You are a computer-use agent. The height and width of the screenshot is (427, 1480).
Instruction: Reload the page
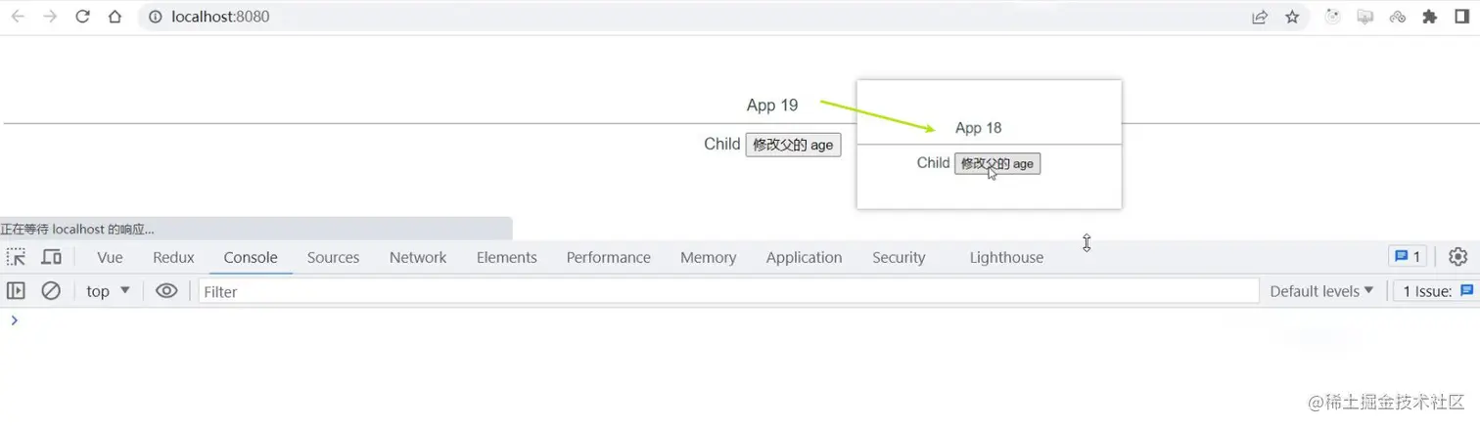82,17
